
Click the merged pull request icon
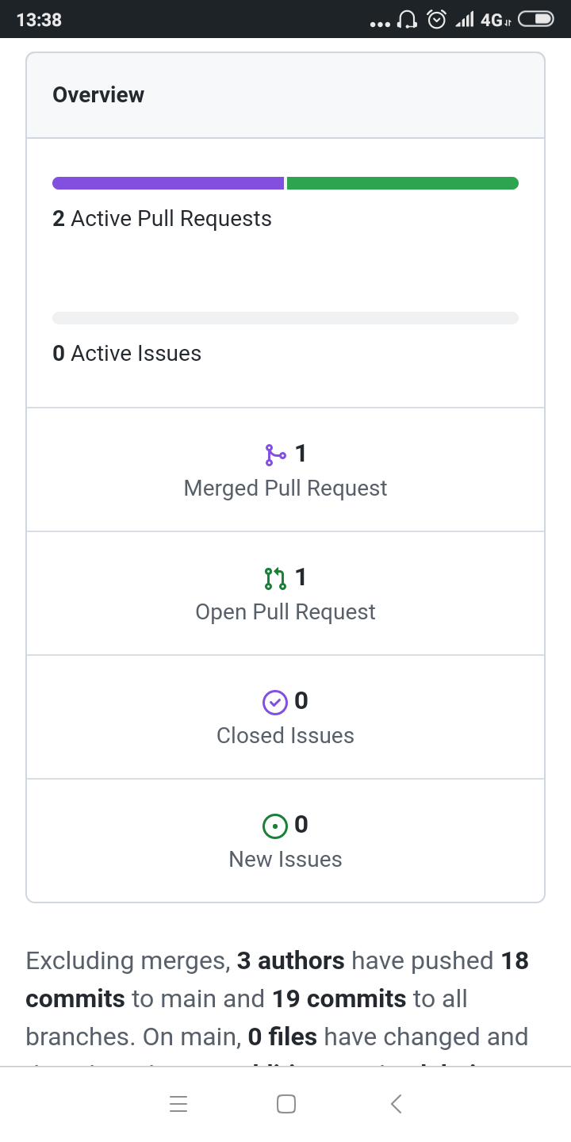(275, 454)
